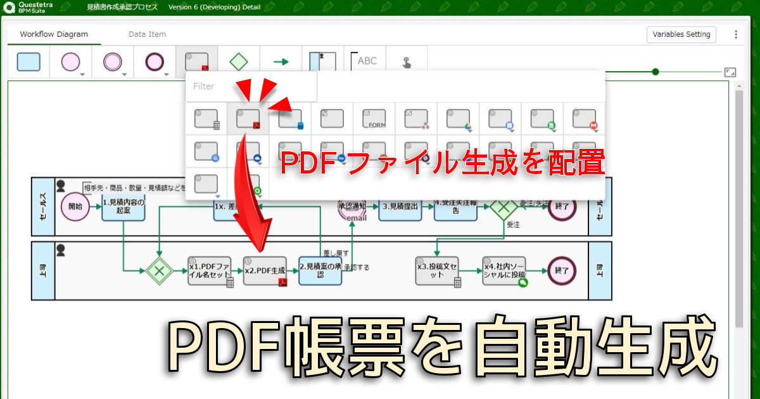760x399 pixels.
Task: Select the hand pointer tool
Action: [407, 62]
